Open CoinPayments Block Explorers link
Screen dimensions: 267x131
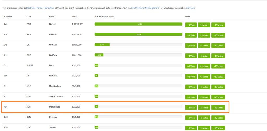click(145, 8)
